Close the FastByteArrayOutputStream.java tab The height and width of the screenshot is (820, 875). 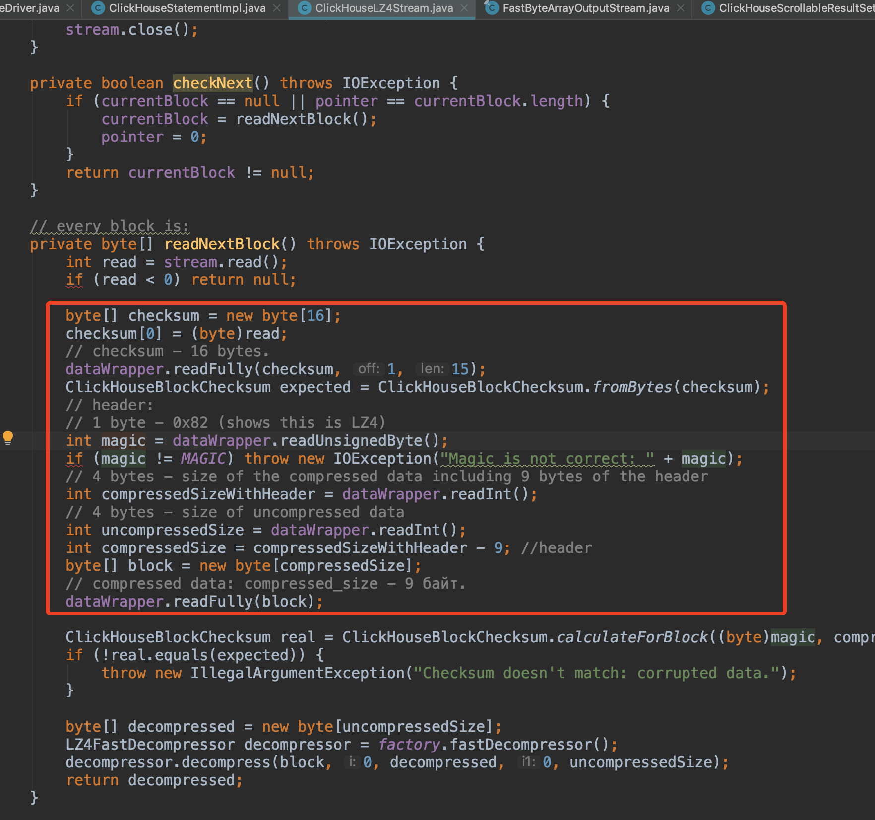682,8
